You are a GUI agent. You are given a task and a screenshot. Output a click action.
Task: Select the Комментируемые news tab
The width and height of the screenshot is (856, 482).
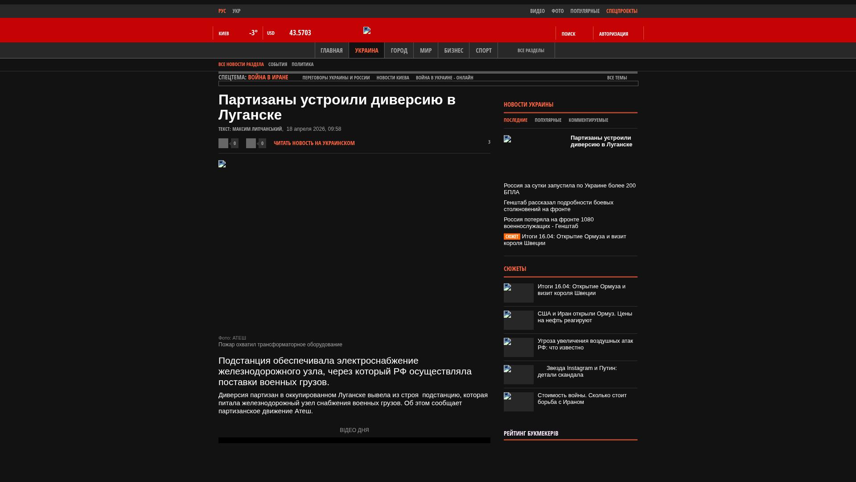click(x=588, y=120)
